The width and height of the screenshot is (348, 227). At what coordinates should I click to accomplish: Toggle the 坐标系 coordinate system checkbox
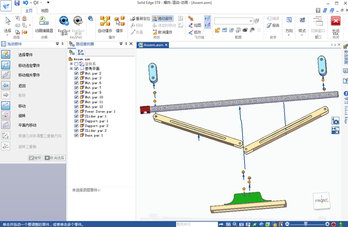pos(77,64)
